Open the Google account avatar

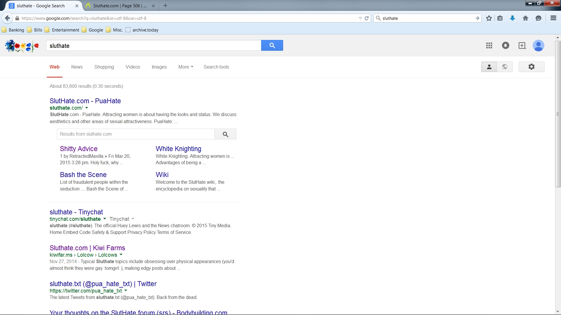pos(539,45)
